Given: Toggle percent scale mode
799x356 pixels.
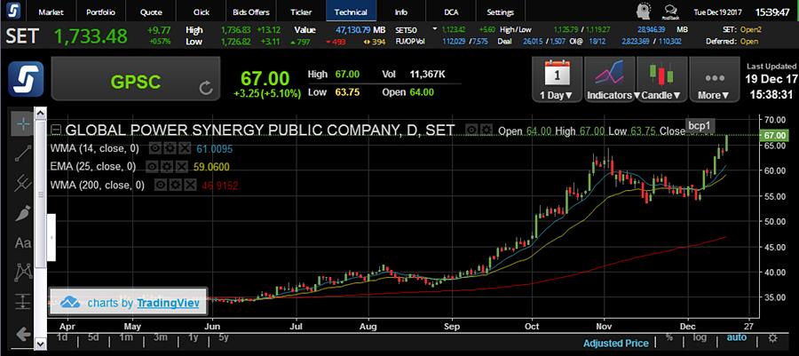Looking at the screenshot, I should (668, 337).
